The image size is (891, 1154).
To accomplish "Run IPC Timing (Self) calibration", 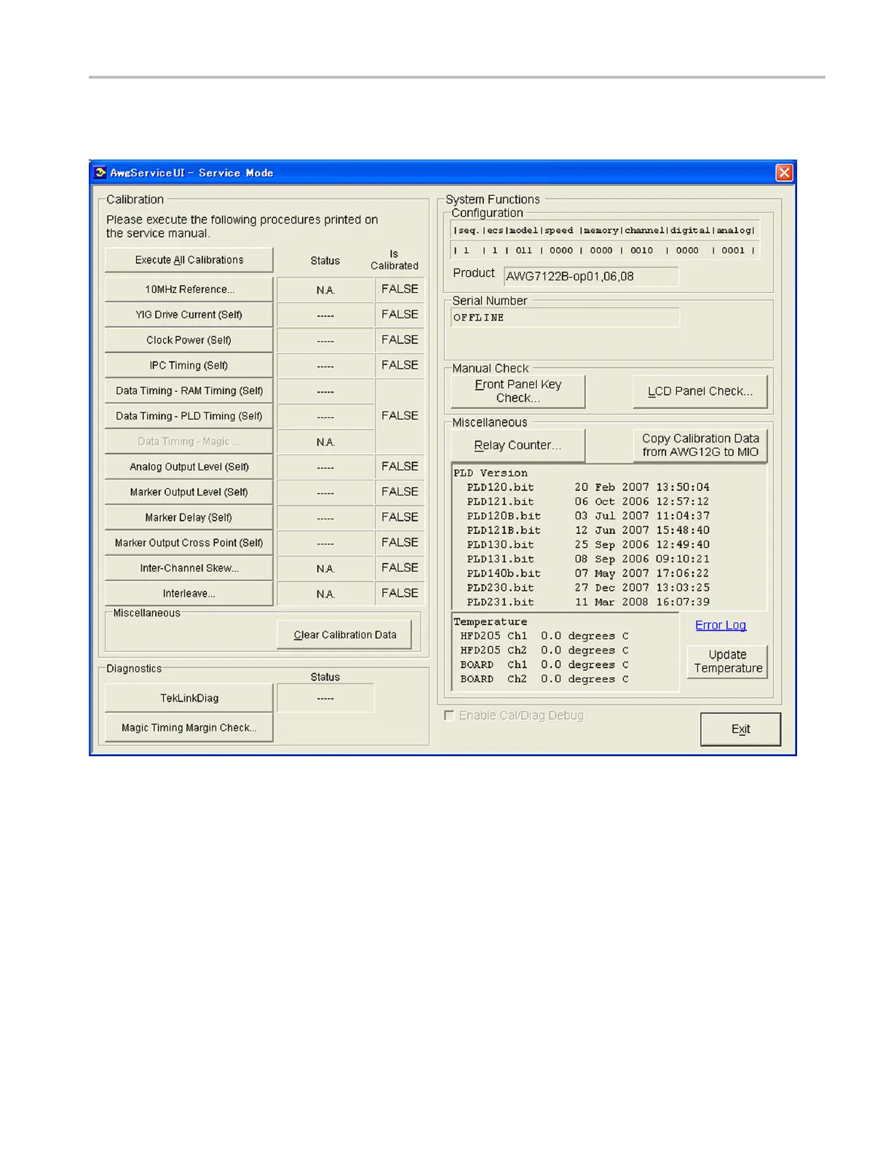I will coord(189,366).
